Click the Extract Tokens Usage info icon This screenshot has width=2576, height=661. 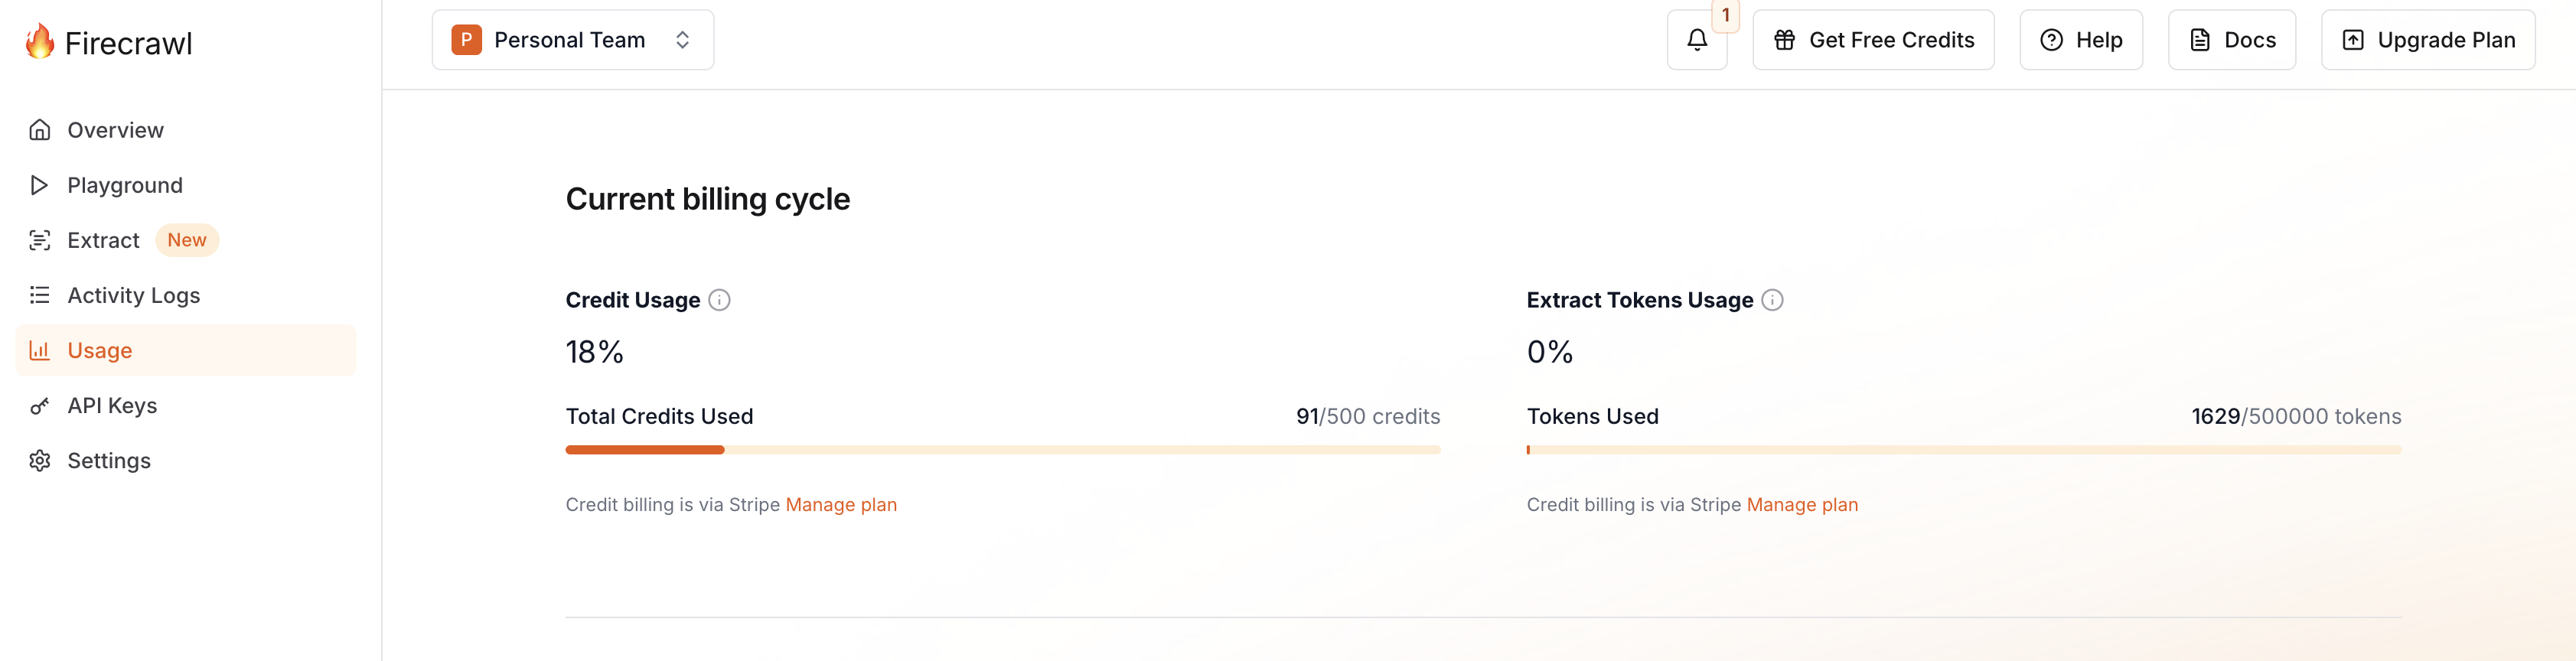1772,300
